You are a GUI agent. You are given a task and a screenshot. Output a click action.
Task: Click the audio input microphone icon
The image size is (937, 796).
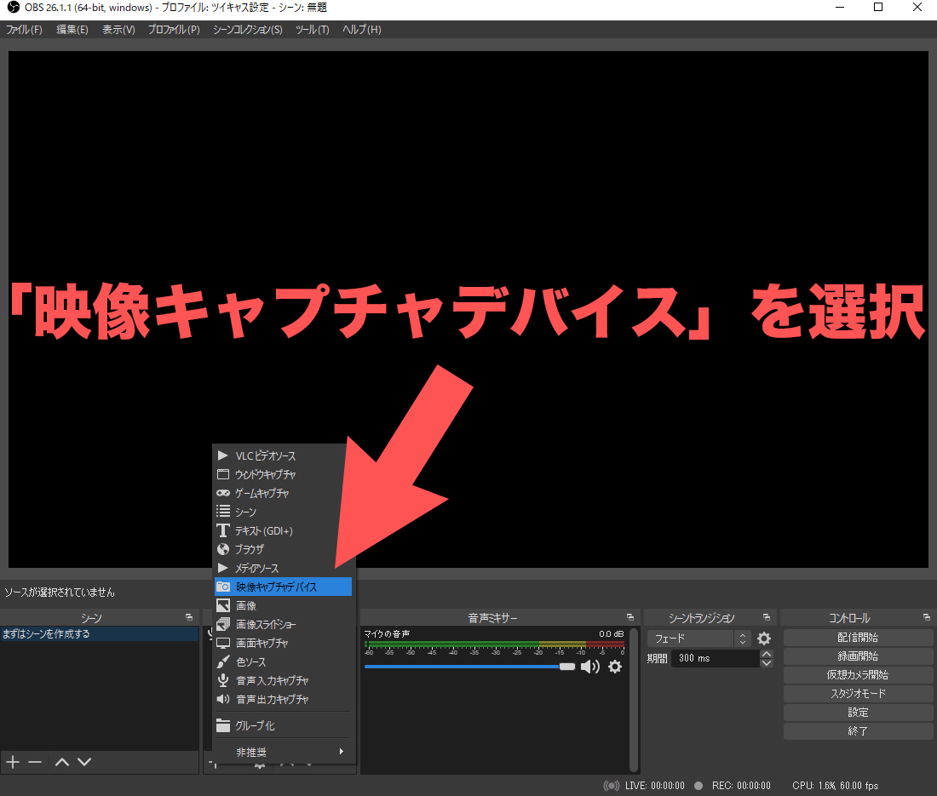[223, 680]
